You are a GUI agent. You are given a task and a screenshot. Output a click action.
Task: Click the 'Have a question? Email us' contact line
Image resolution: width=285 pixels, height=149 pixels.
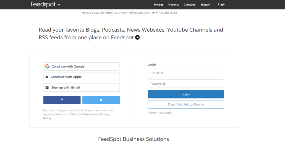(129, 13)
